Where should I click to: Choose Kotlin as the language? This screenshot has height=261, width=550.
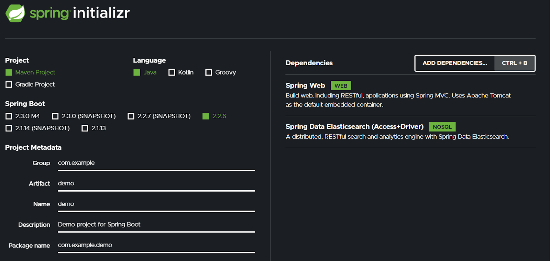coord(181,72)
